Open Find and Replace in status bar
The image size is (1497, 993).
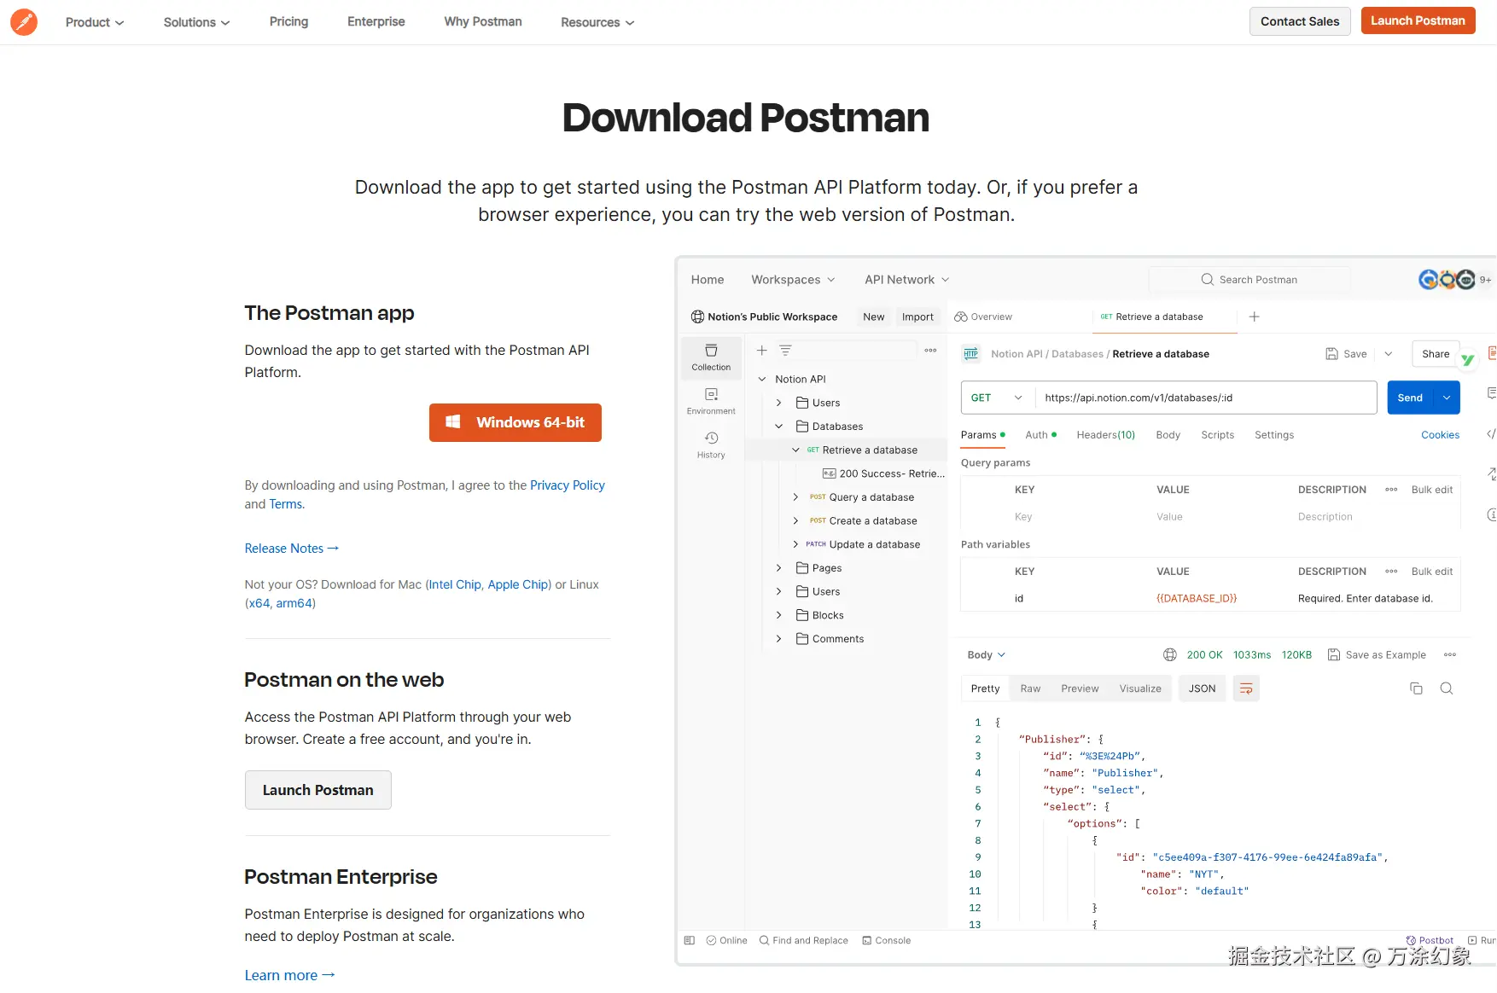(x=803, y=941)
